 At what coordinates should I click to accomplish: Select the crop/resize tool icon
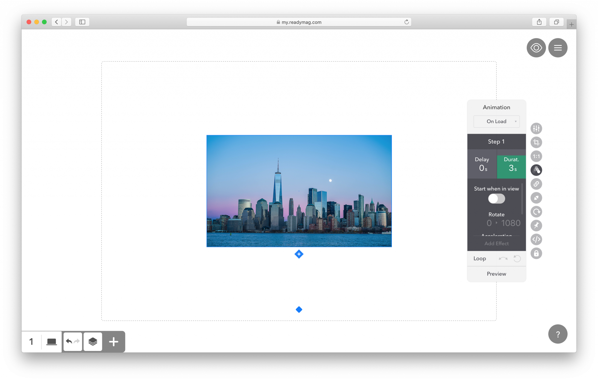coord(536,142)
